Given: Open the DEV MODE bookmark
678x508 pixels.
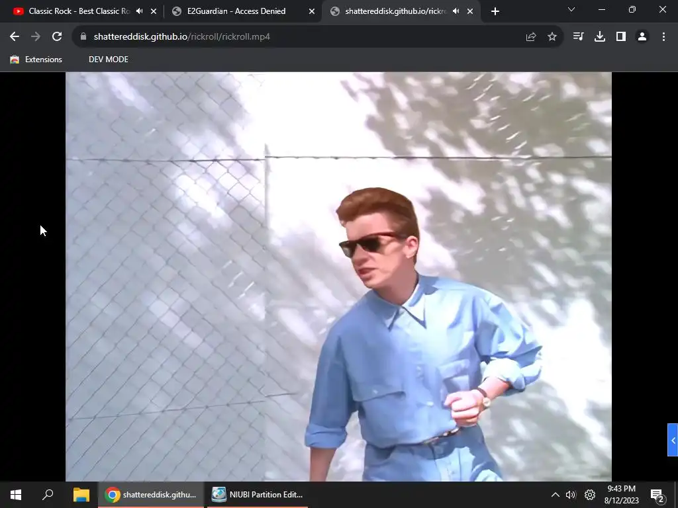Looking at the screenshot, I should click(x=109, y=60).
